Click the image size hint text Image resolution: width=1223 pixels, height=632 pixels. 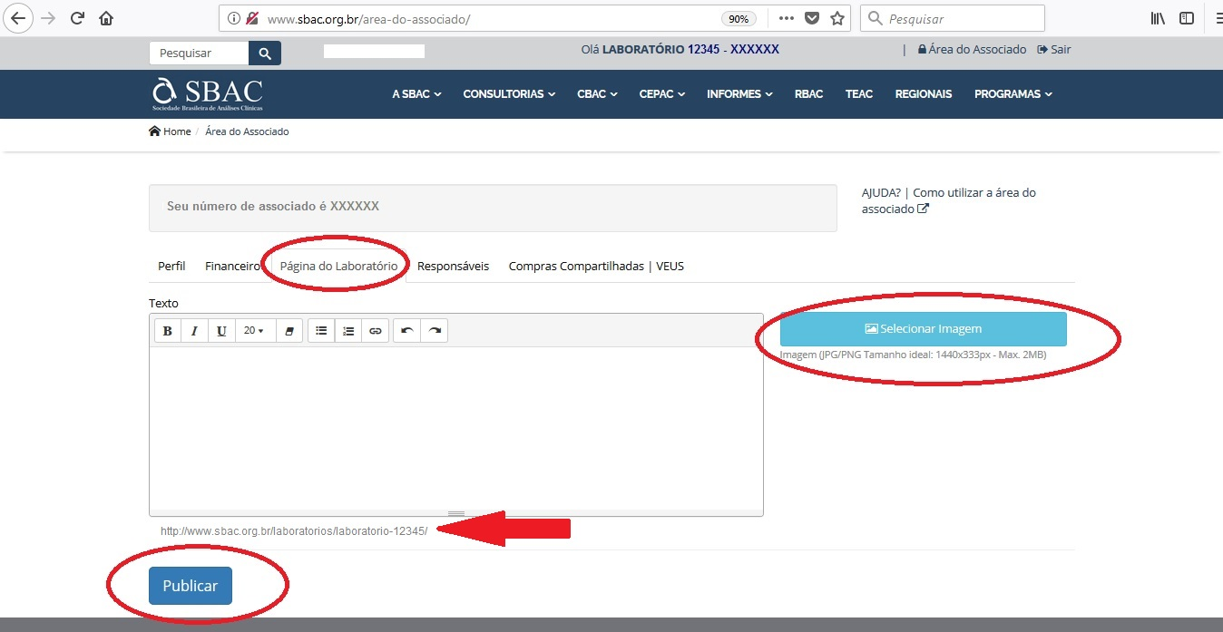pyautogui.click(x=913, y=355)
